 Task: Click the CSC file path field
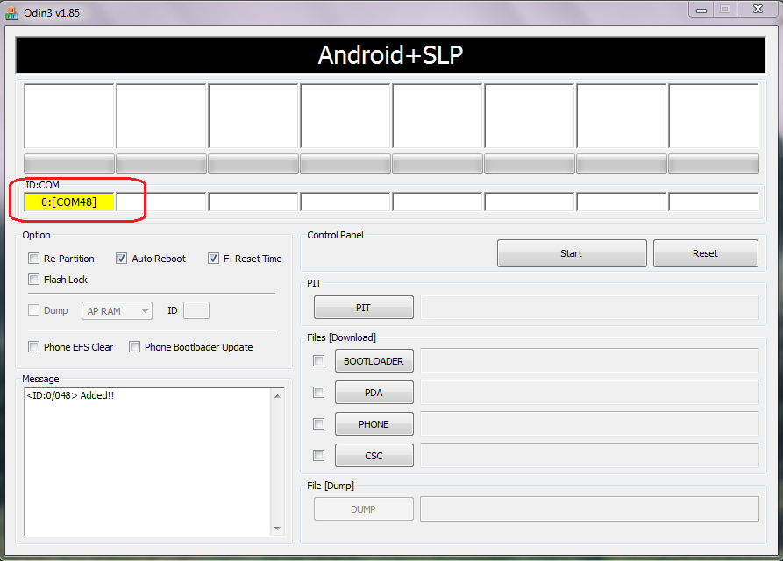pyautogui.click(x=590, y=456)
